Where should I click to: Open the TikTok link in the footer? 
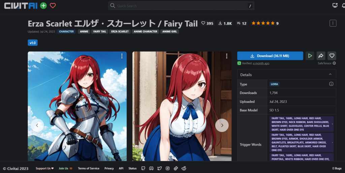click(x=176, y=168)
